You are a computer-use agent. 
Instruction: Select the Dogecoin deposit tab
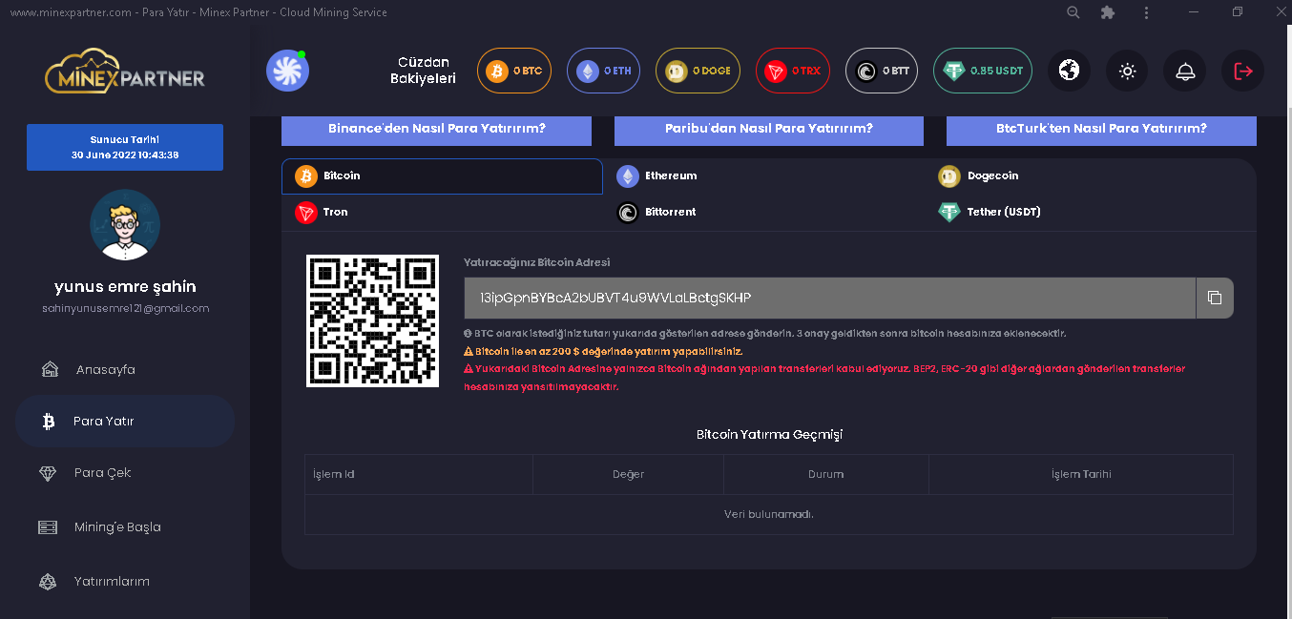click(992, 175)
